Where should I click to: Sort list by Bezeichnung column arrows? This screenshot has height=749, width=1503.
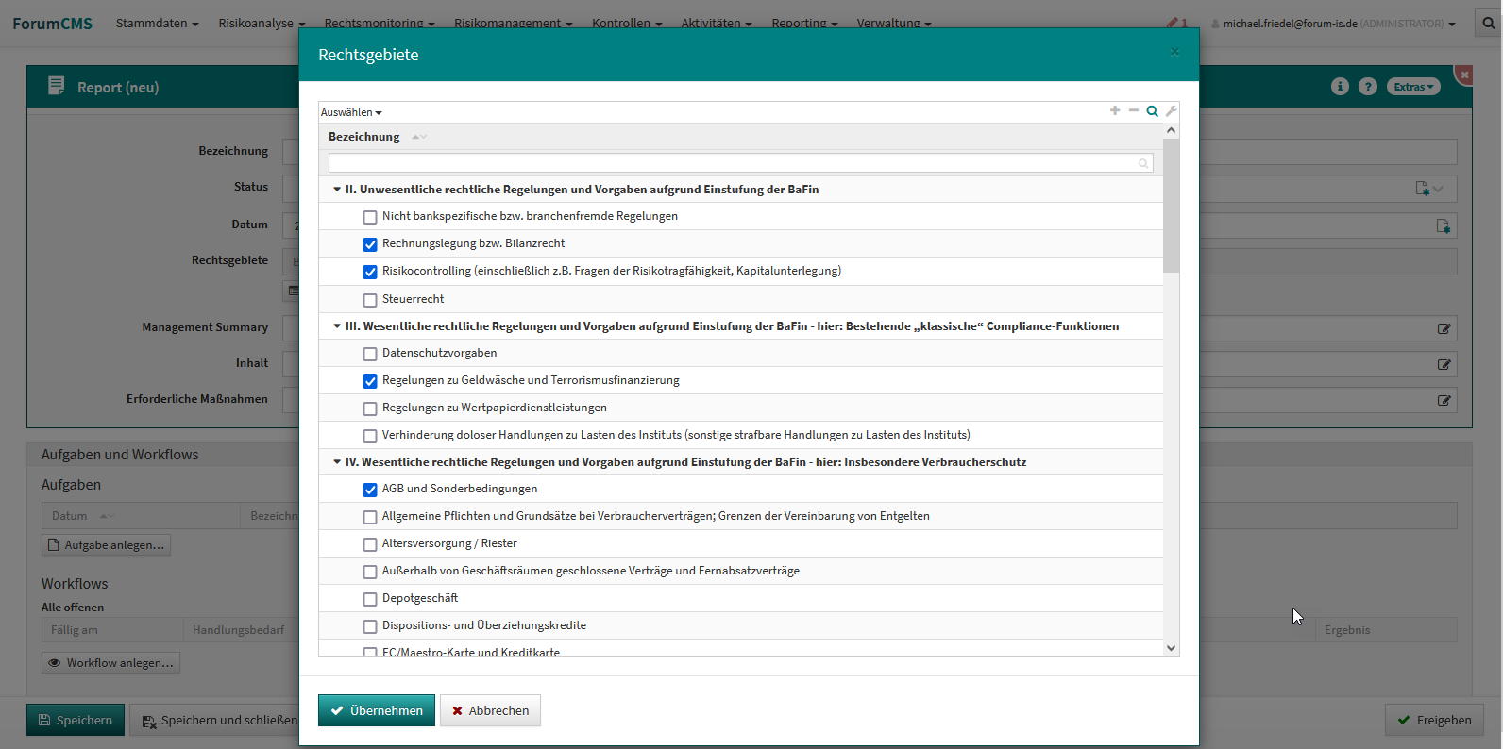pos(419,137)
